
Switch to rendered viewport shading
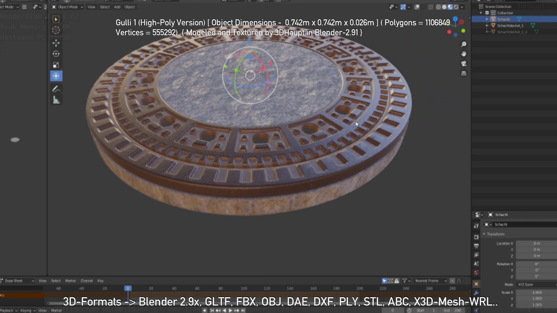(x=456, y=7)
